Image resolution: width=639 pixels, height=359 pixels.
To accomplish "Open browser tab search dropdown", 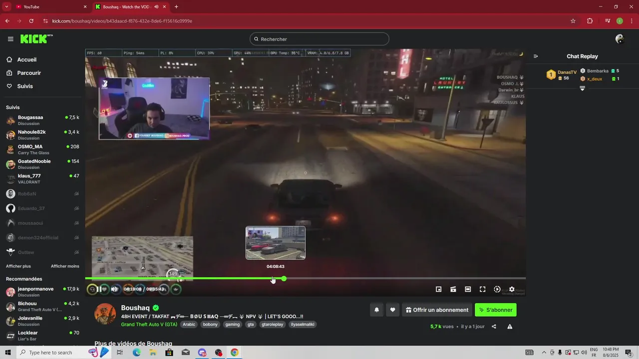I will pyautogui.click(x=6, y=7).
